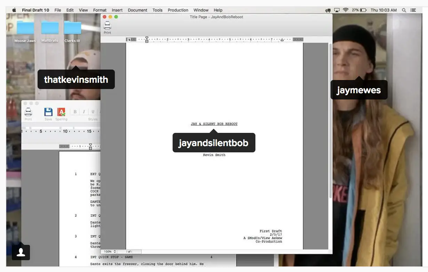Viewport: 428px width, 272px height.
Task: Click the Co-Production text line
Action: pos(269,241)
